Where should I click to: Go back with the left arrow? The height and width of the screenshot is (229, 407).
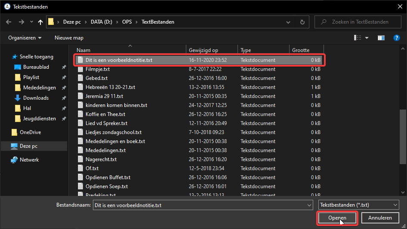[9, 22]
